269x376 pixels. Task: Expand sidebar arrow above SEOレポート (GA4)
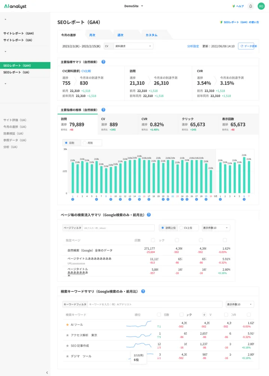point(5,52)
